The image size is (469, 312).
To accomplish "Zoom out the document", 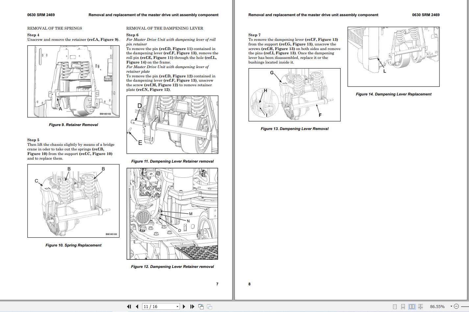I will point(457,306).
